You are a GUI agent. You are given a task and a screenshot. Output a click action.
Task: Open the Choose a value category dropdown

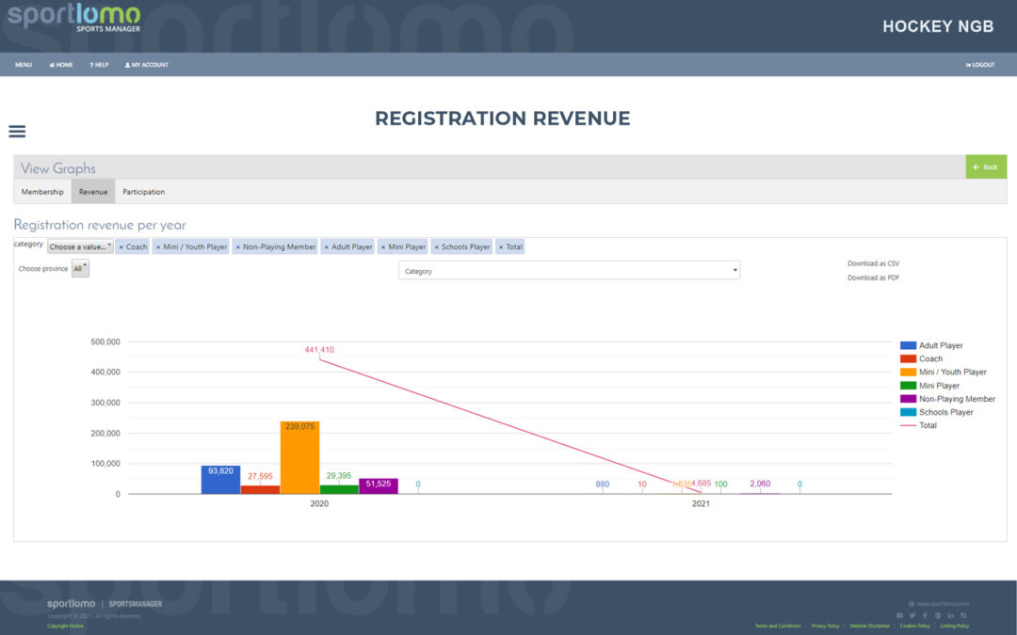(x=80, y=246)
